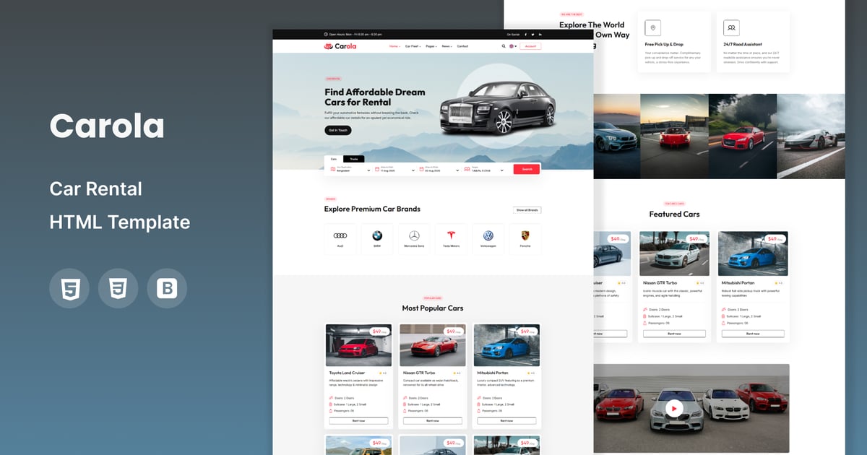This screenshot has width=867, height=455.
Task: Click Rent now on popular Nissan GTR Turbo card
Action: (x=433, y=420)
